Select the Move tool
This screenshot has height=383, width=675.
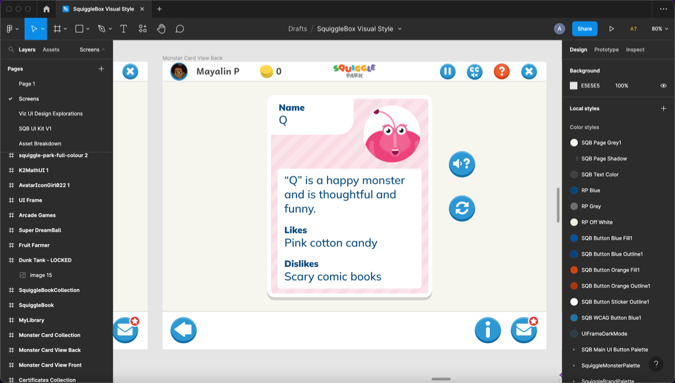33,29
